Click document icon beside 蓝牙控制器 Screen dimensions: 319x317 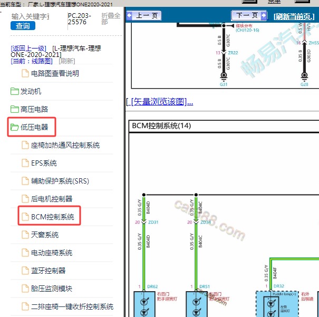click(25, 271)
